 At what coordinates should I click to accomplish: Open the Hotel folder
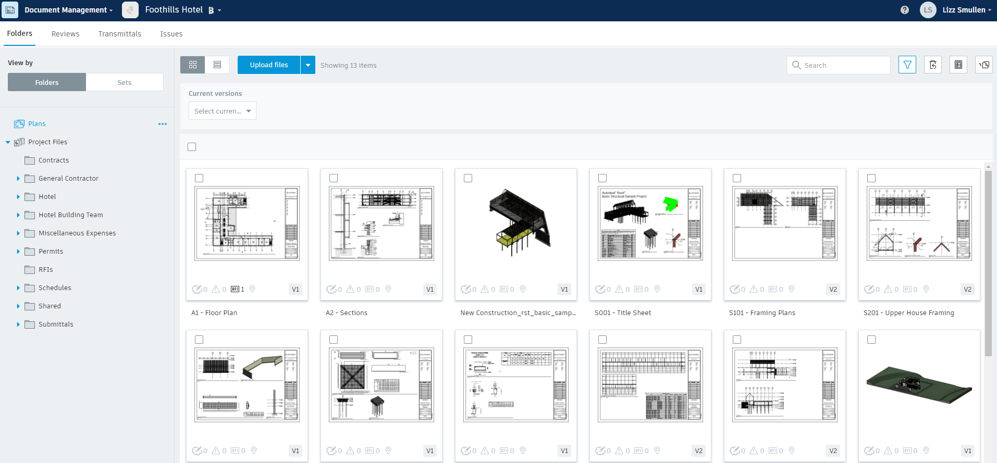[x=47, y=197]
